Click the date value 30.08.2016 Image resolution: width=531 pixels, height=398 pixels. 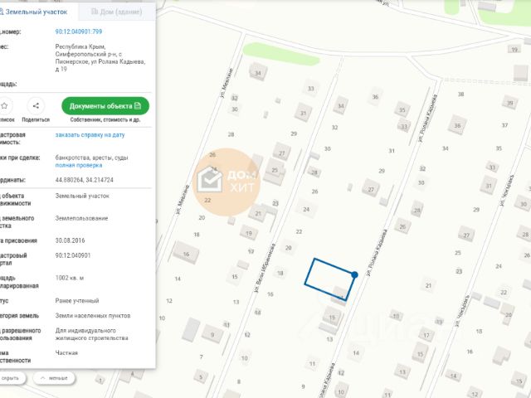[x=70, y=240]
